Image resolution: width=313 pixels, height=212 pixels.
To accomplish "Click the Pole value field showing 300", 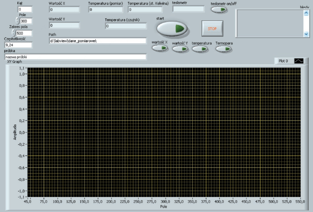I will point(26,21).
